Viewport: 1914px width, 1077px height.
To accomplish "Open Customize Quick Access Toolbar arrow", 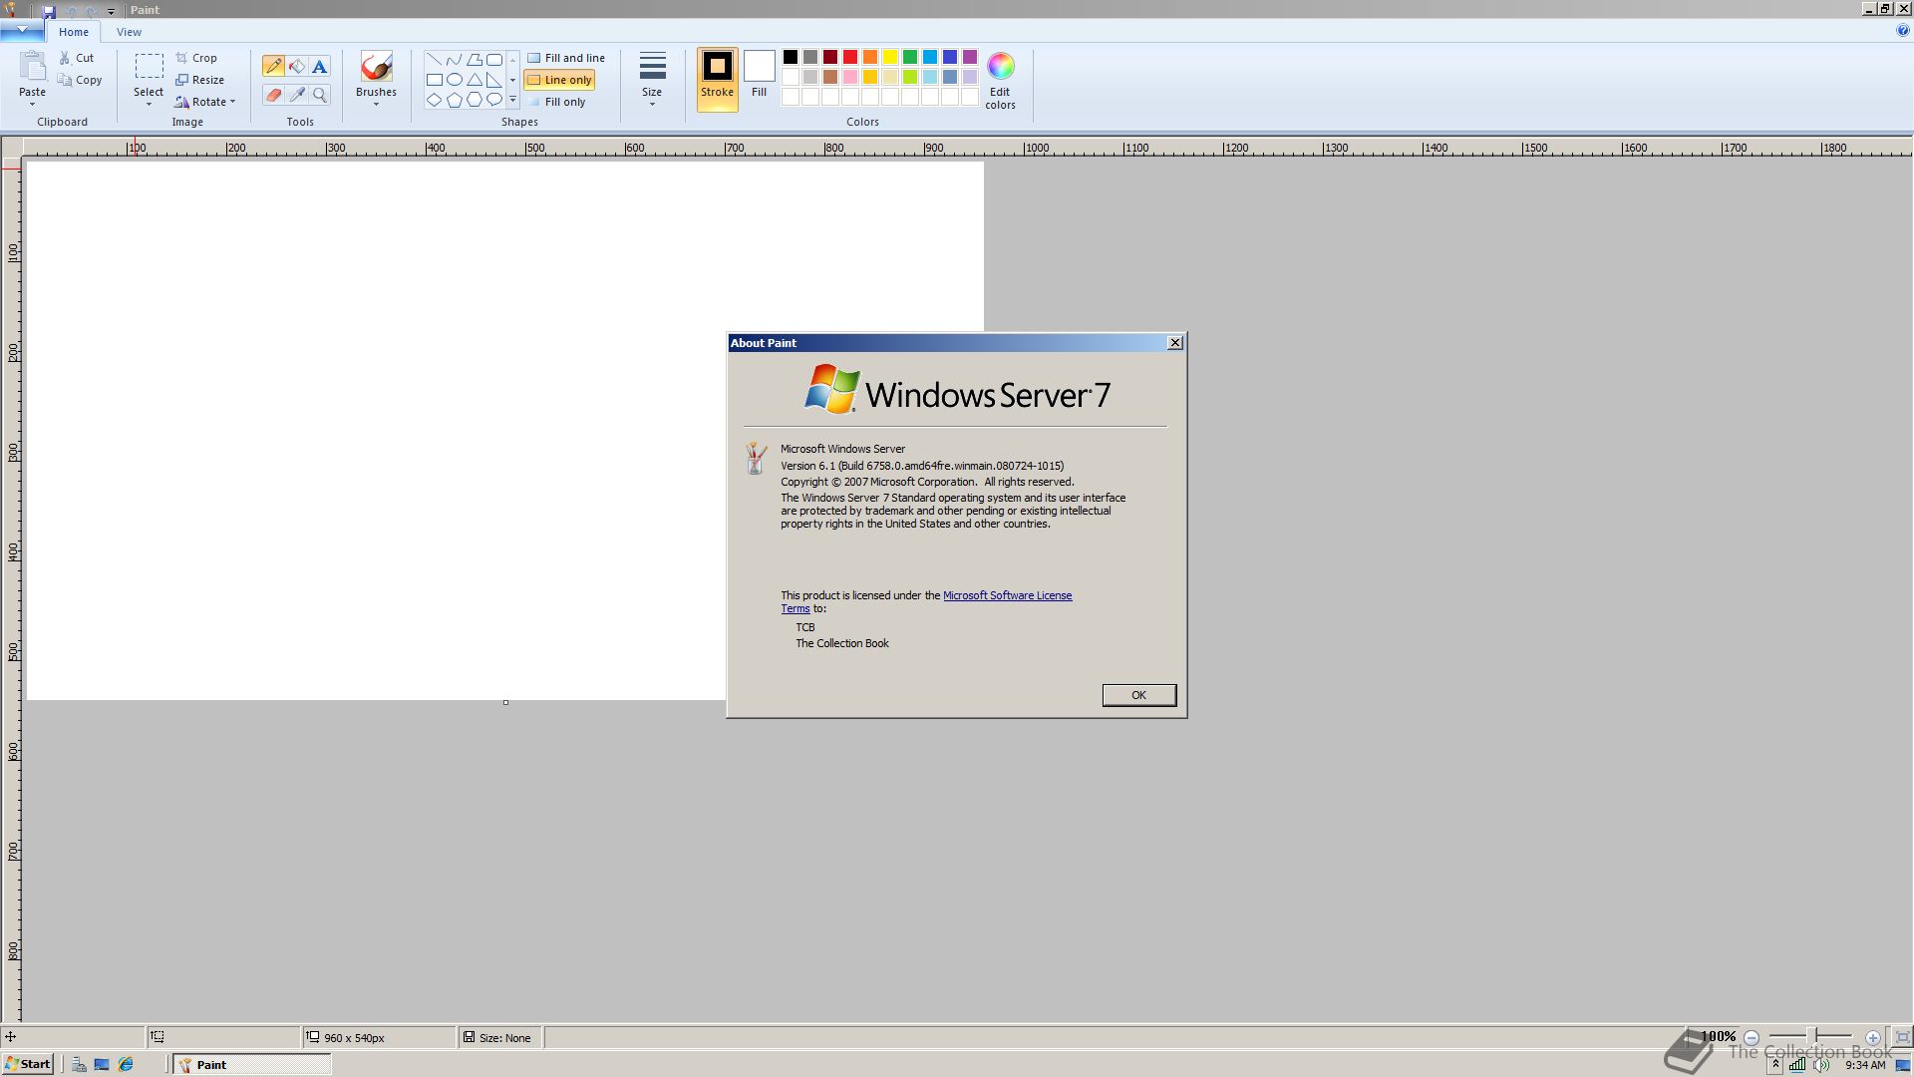I will coord(111,11).
